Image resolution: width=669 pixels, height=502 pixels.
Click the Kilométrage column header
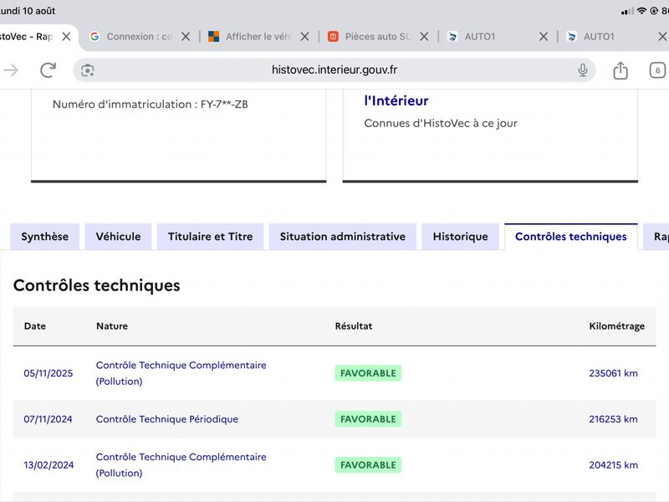click(617, 326)
